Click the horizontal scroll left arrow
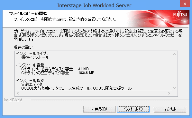This screenshot has height=118, width=192. click(x=18, y=93)
